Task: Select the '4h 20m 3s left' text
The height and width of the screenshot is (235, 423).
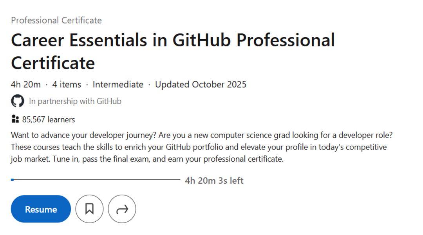Action: click(214, 181)
